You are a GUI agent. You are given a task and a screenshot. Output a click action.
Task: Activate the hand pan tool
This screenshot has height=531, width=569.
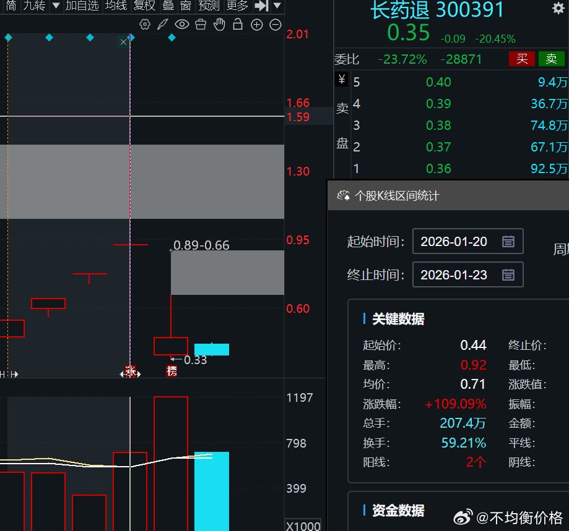tap(219, 25)
